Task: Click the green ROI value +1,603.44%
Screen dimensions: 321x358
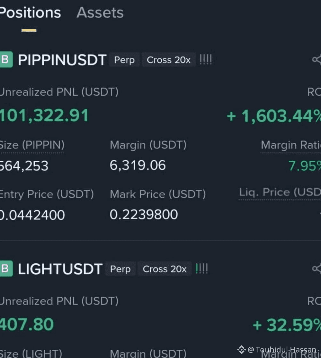Action: pos(273,116)
